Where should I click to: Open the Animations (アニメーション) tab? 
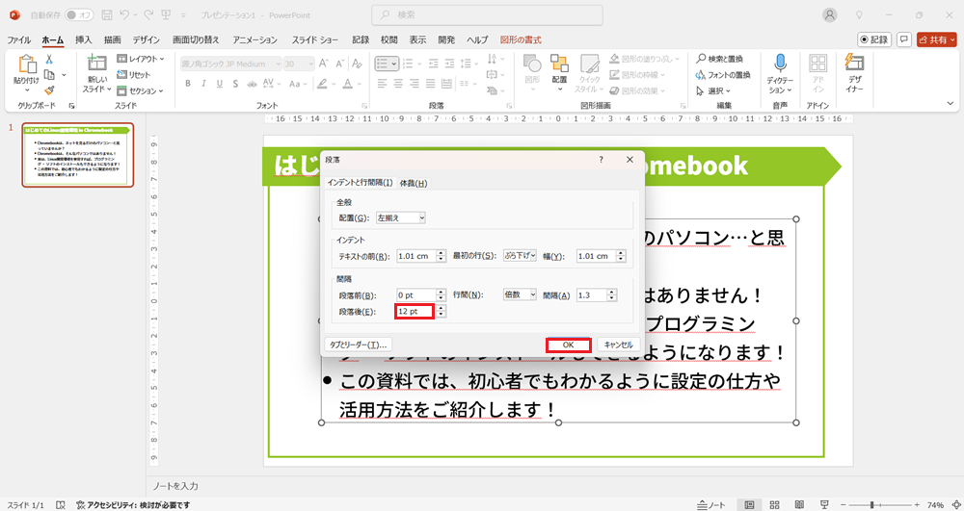point(255,39)
